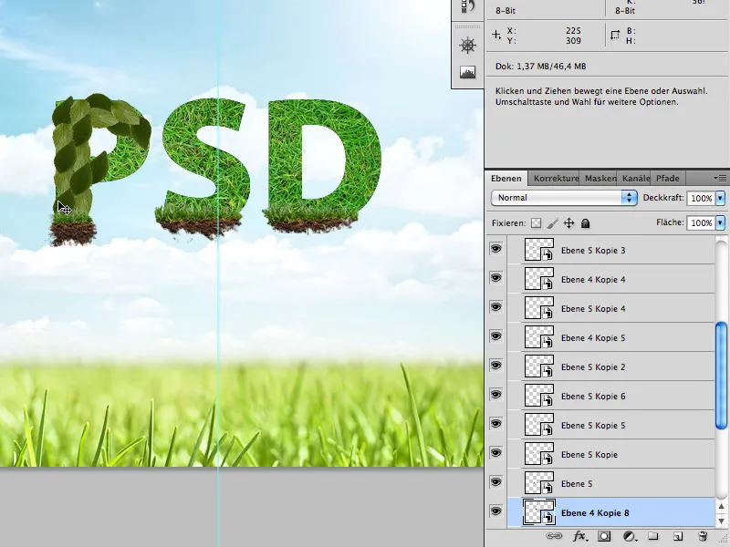Lock position (move arrows icon)
The height and width of the screenshot is (547, 730).
568,223
